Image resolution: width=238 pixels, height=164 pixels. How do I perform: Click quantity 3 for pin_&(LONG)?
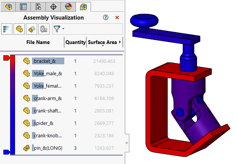(x=75, y=148)
